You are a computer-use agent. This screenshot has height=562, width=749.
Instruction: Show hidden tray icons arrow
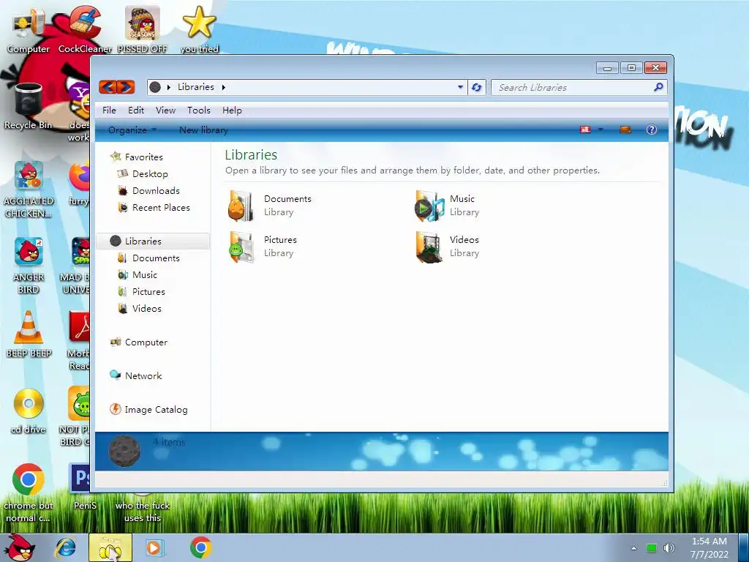point(633,548)
